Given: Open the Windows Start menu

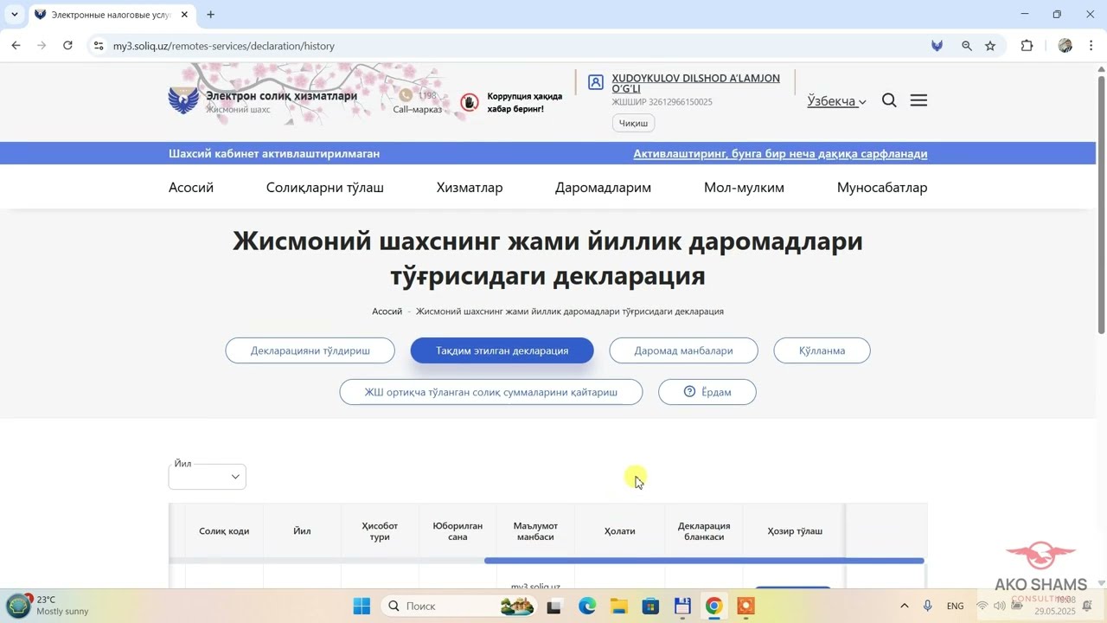Looking at the screenshot, I should coord(362,606).
